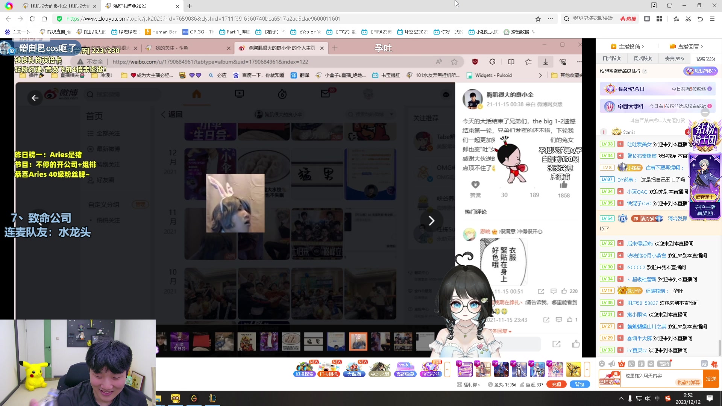Show hidden tray icons chevron
722x406 pixels.
click(621, 398)
